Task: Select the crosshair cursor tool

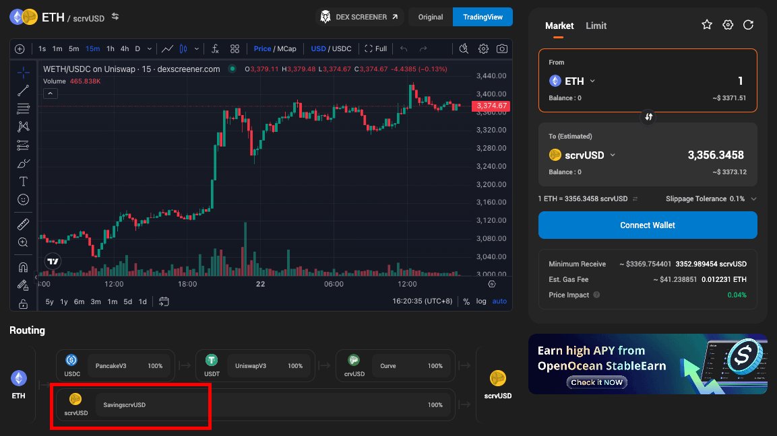Action: tap(23, 72)
